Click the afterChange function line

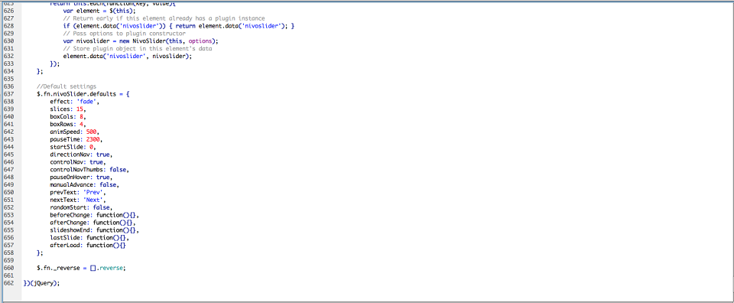point(93,223)
